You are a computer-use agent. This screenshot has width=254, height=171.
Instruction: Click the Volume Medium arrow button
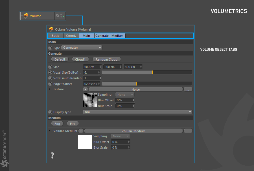[81, 131]
